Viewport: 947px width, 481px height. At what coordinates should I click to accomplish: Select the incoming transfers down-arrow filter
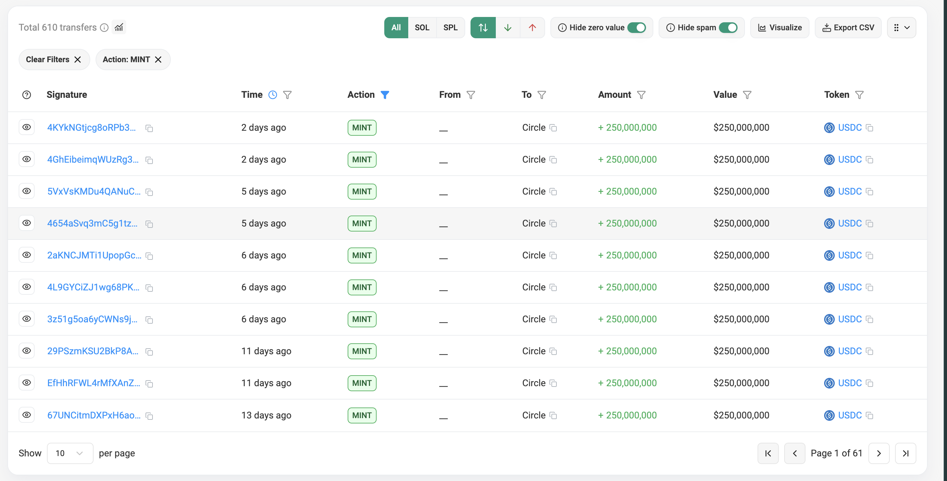tap(507, 28)
